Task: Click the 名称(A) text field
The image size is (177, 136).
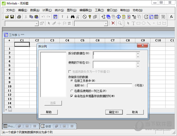Action: pos(109,86)
